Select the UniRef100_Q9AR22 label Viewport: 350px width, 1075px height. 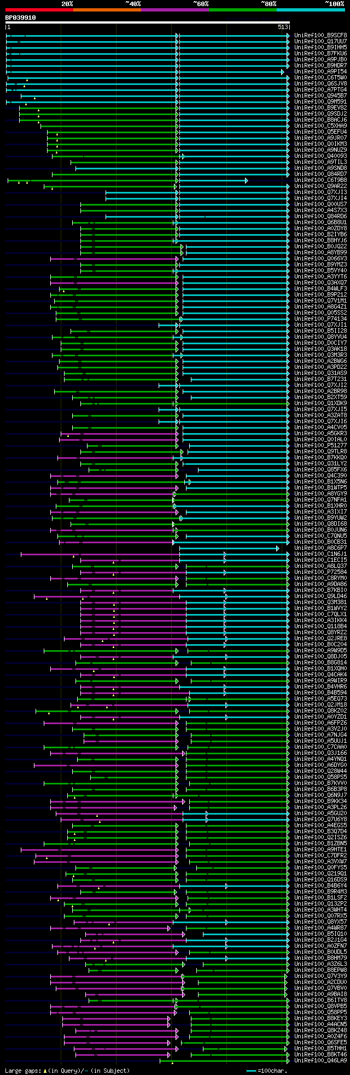point(320,186)
